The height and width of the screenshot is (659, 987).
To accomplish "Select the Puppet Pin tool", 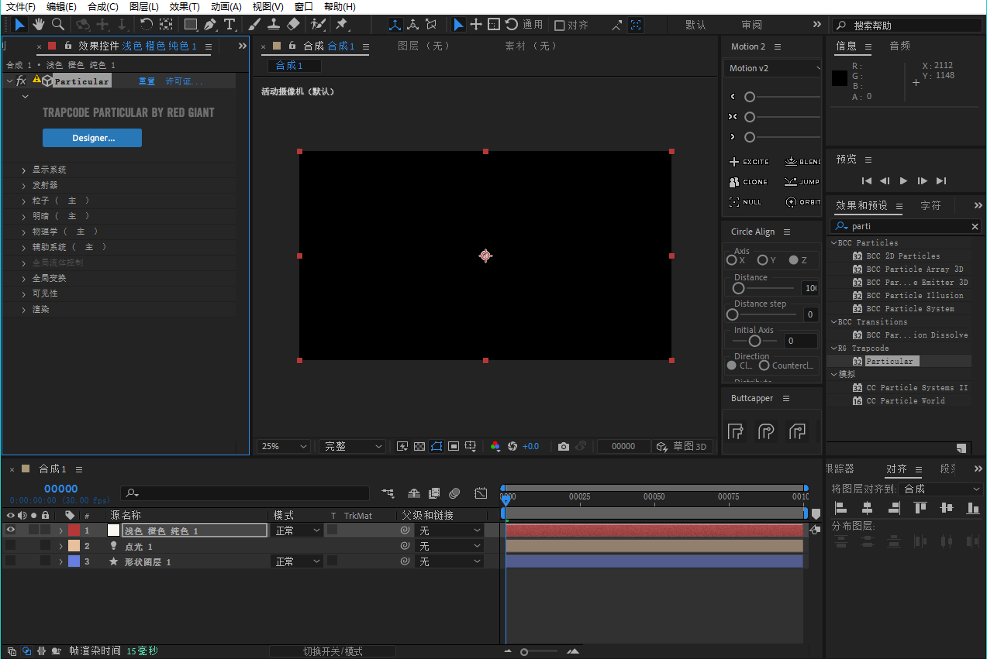I will point(341,25).
